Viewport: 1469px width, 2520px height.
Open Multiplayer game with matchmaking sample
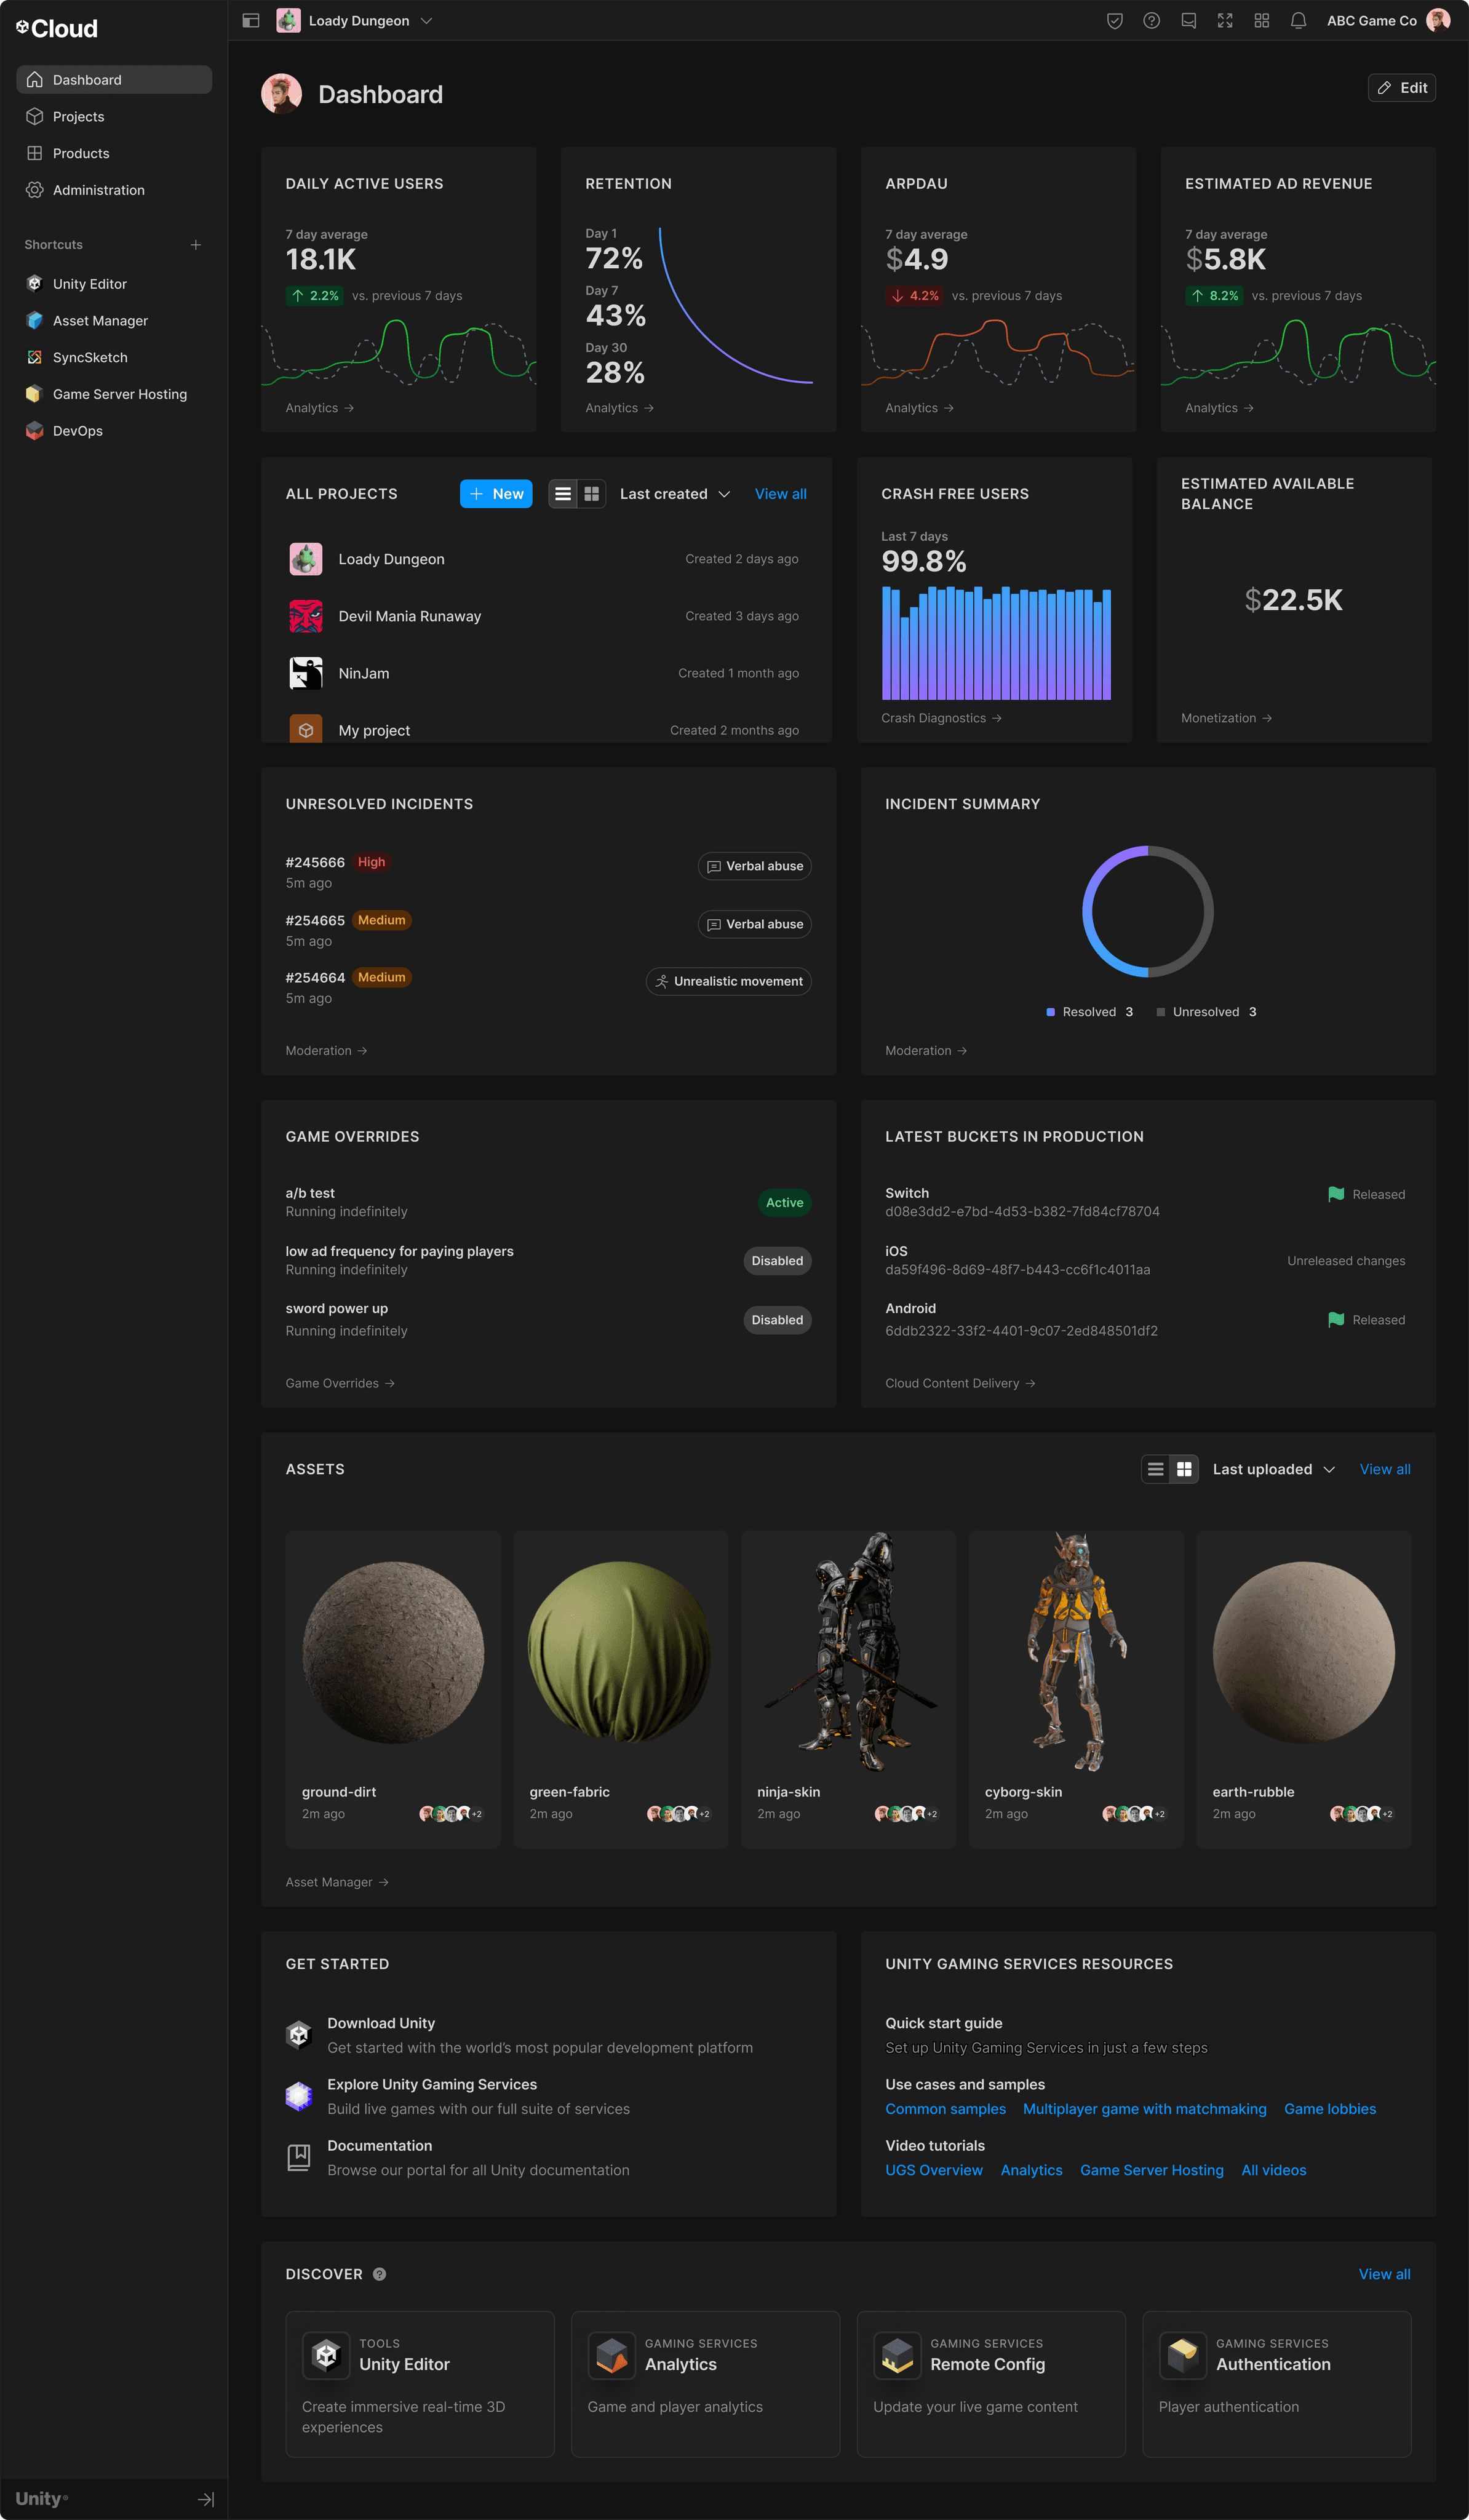[x=1145, y=2109]
